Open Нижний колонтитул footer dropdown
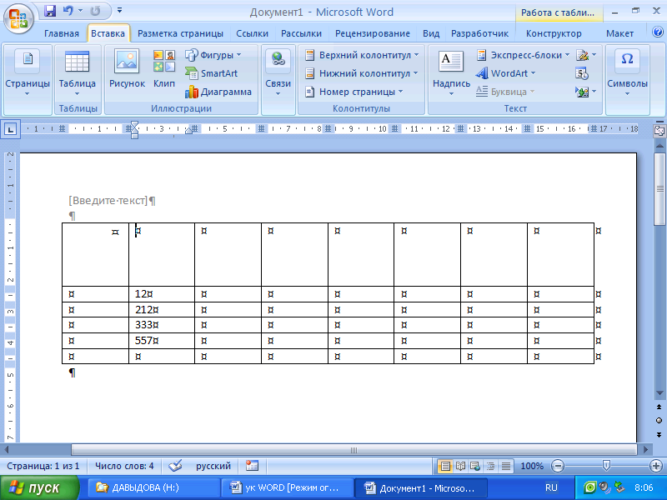667x500 pixels. (x=362, y=73)
